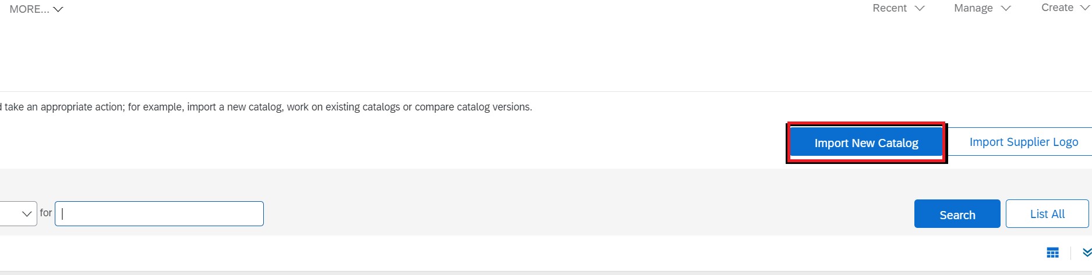Start a new catalog import
Screen dimensions: 1092x275
coord(866,143)
